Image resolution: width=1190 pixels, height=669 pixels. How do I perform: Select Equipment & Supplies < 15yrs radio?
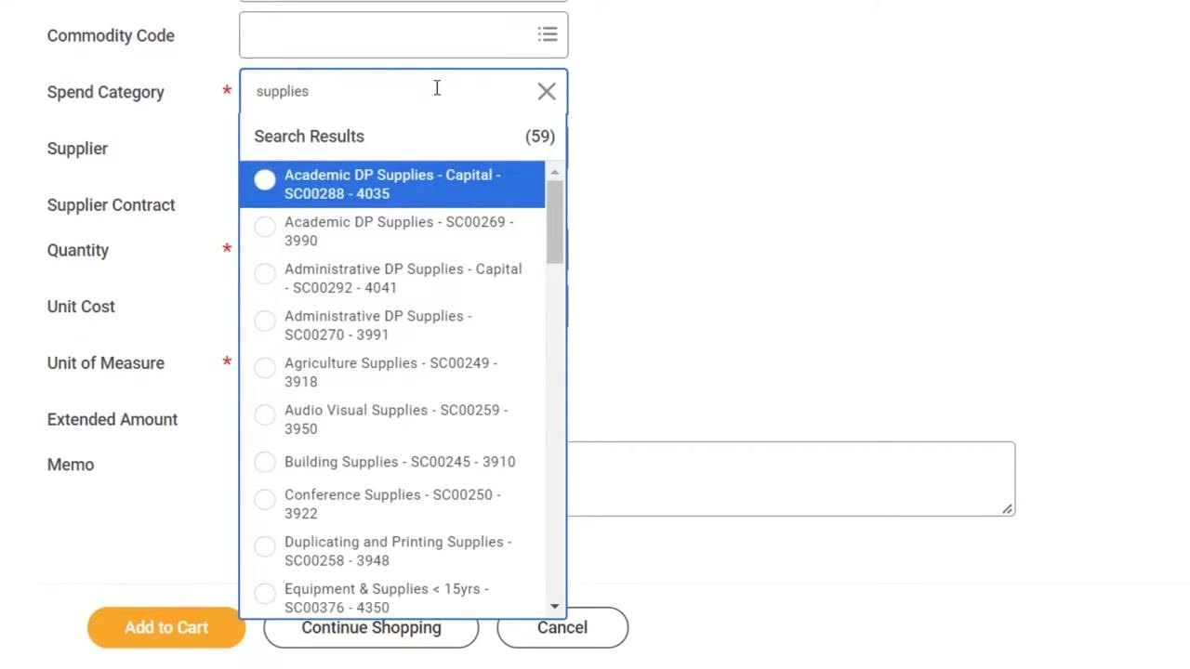click(265, 594)
